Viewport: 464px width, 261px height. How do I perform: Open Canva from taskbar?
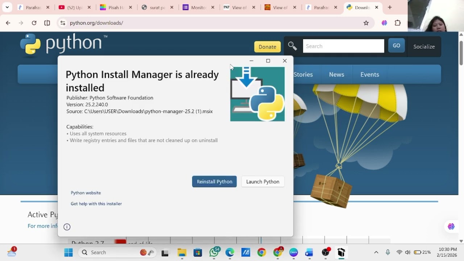pyautogui.click(x=293, y=252)
